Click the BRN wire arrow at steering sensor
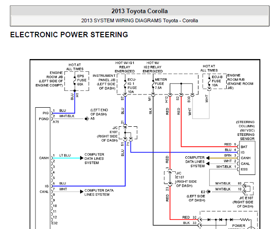Screen dimensions: 274x229 [208, 158]
